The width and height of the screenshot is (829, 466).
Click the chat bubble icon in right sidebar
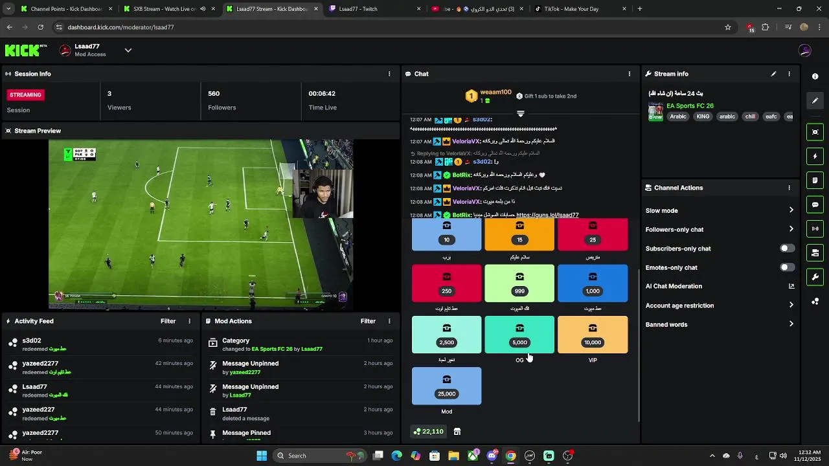(815, 205)
